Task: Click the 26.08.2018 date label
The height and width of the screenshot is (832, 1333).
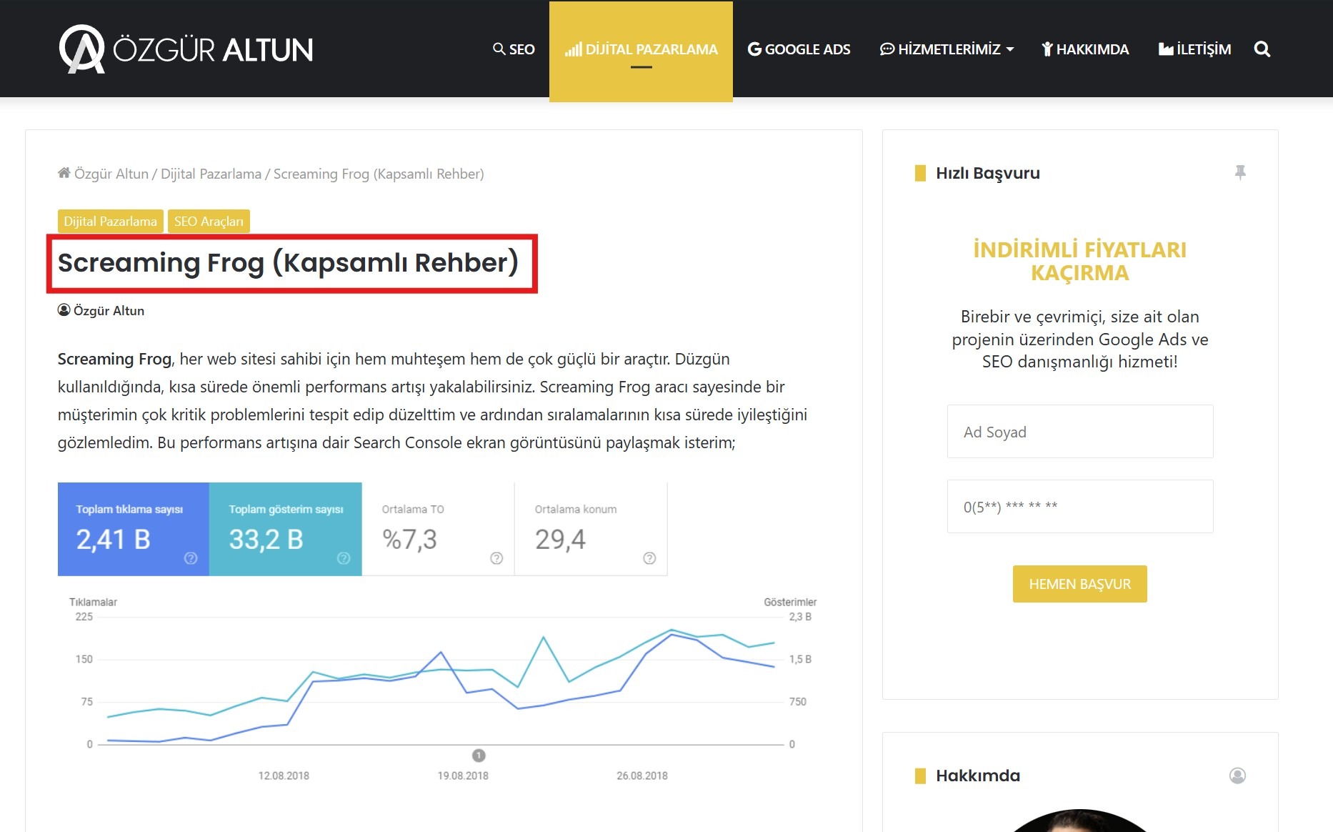Action: tap(642, 776)
